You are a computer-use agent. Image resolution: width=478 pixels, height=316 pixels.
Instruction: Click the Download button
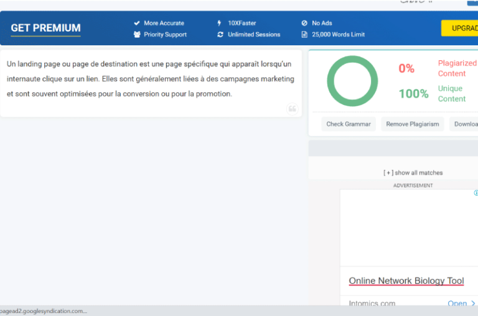[x=464, y=124]
